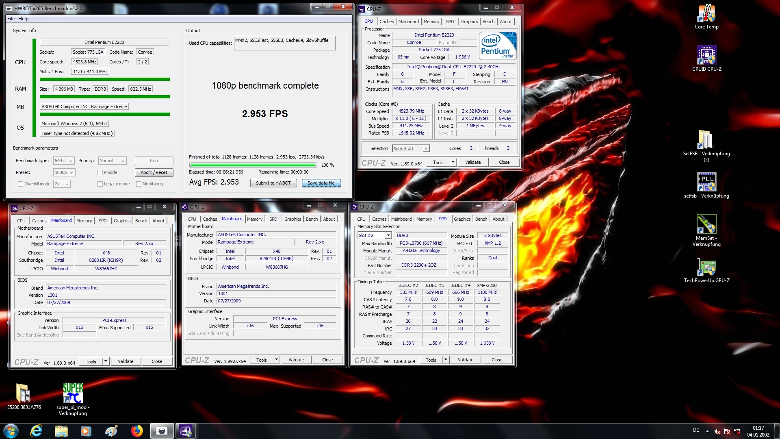
Task: Open the Priority Normal dropdown
Action: tap(113, 161)
